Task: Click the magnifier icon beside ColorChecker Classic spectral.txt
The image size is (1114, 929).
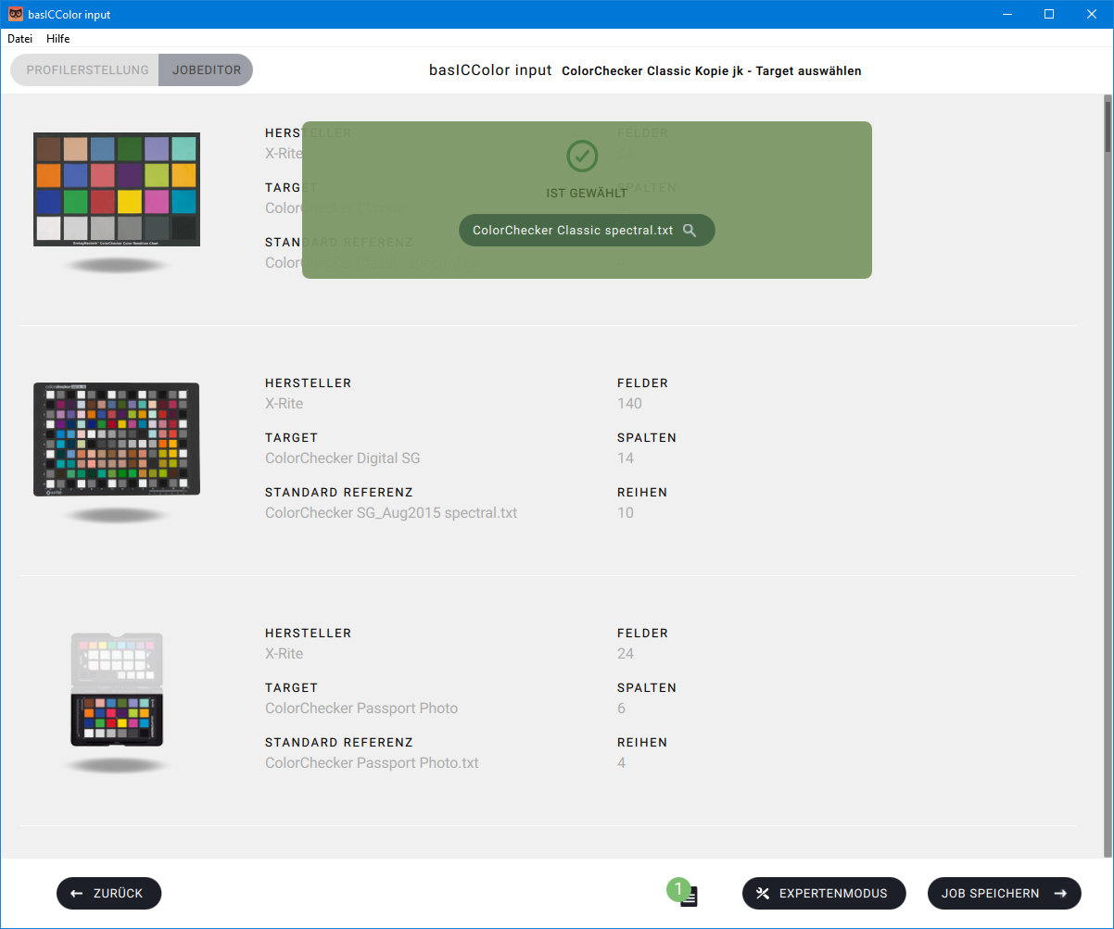Action: tap(690, 231)
